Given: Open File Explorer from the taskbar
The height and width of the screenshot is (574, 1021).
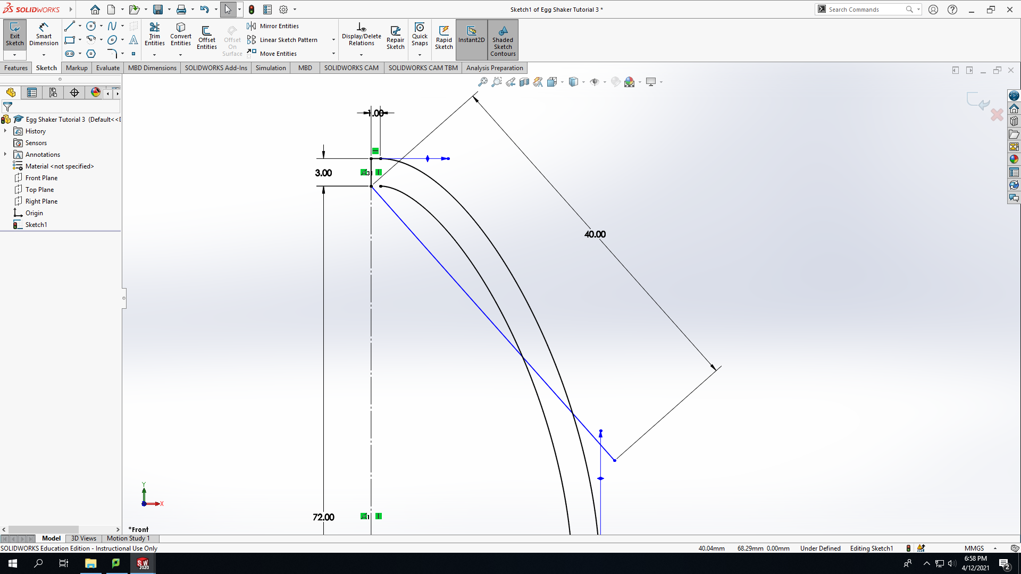Looking at the screenshot, I should (x=90, y=563).
